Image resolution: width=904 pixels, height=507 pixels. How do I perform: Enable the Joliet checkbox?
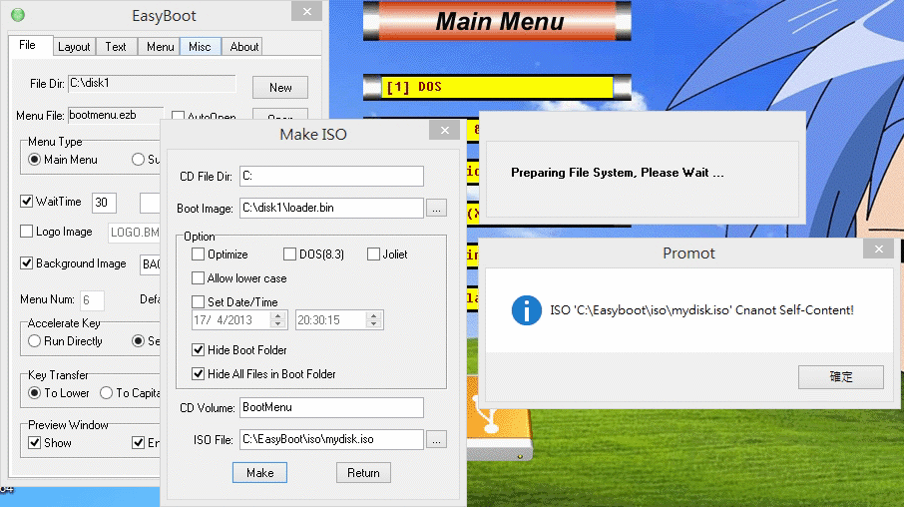tap(373, 254)
